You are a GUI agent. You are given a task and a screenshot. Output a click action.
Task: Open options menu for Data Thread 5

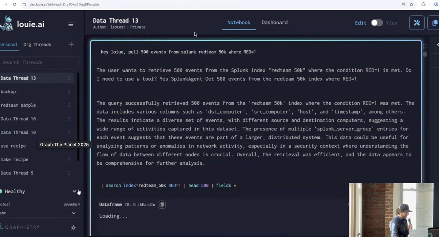[68, 173]
